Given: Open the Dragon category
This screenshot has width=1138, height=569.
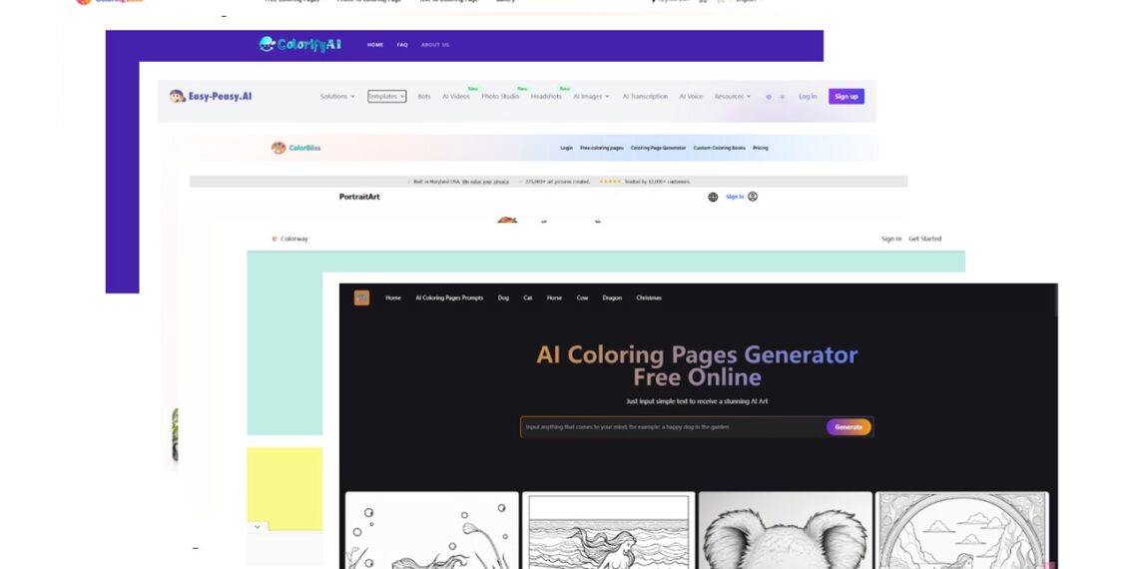Looking at the screenshot, I should 612,297.
